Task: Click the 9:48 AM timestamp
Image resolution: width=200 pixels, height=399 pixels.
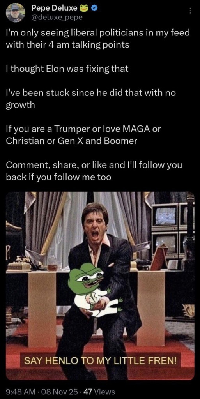Action: tap(18, 392)
